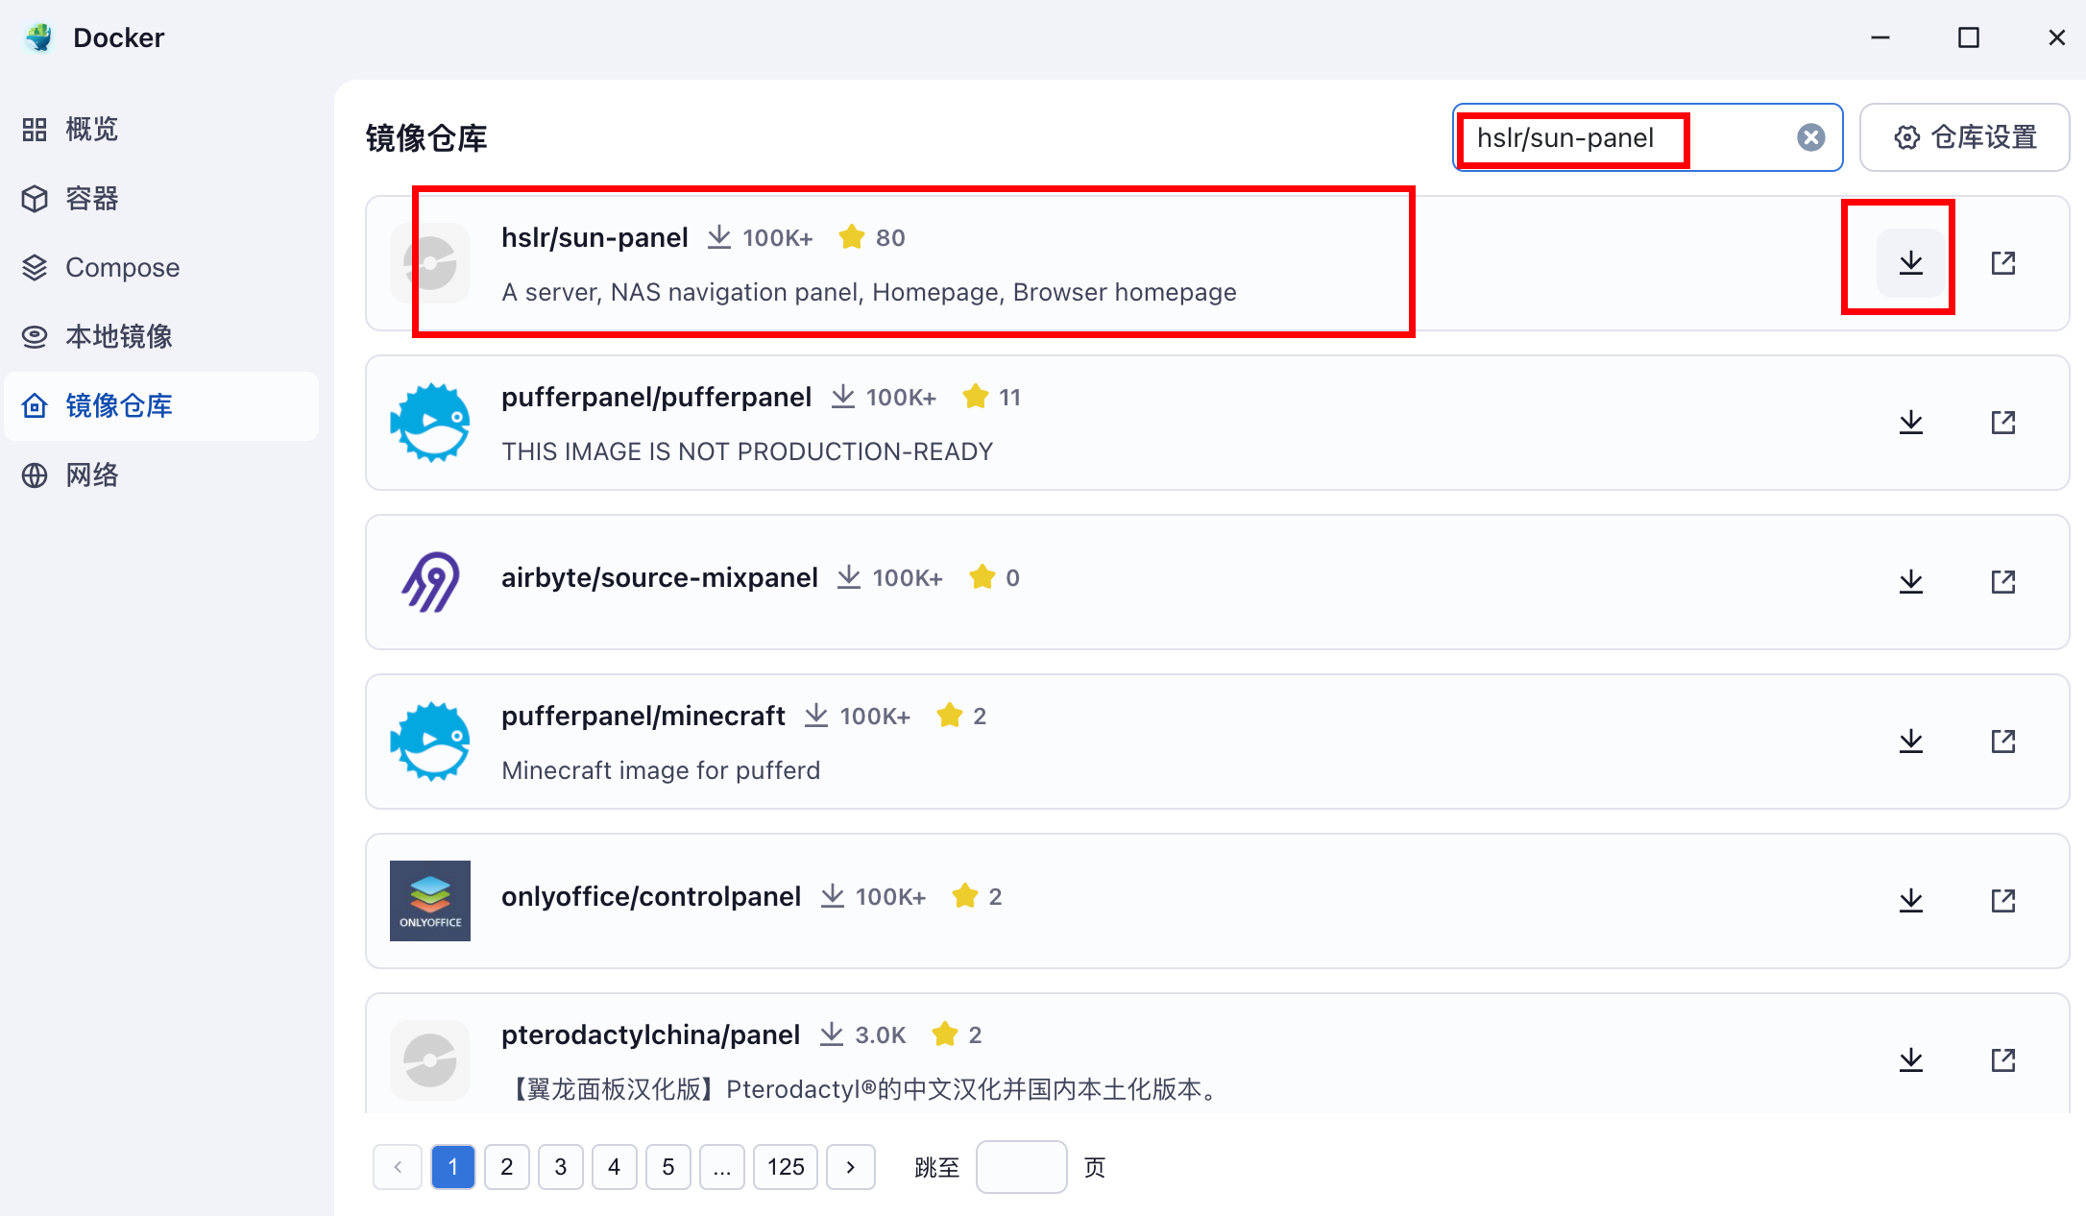Open 概览 overview in sidebar
Image resolution: width=2086 pixels, height=1216 pixels.
coord(91,129)
